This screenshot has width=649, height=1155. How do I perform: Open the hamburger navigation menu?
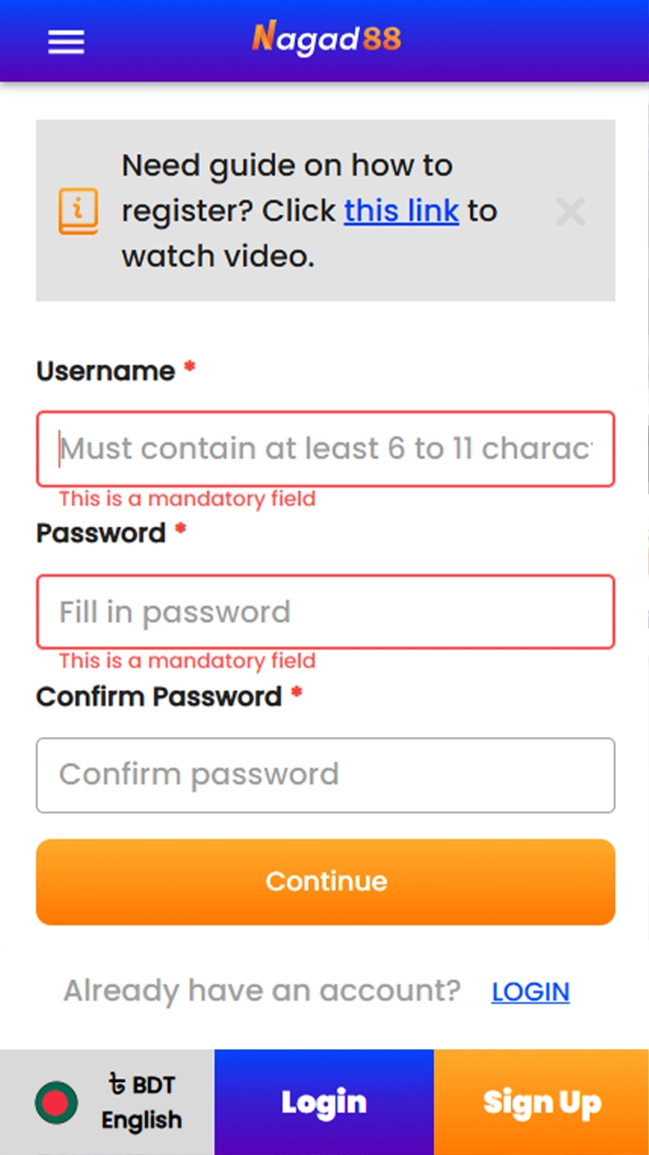(66, 42)
